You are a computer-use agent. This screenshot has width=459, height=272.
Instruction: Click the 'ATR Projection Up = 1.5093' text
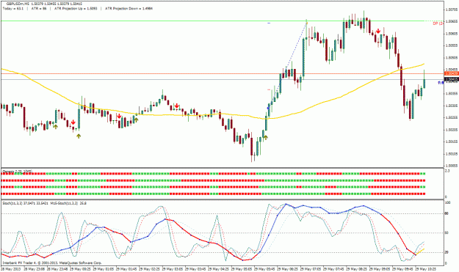[76, 9]
